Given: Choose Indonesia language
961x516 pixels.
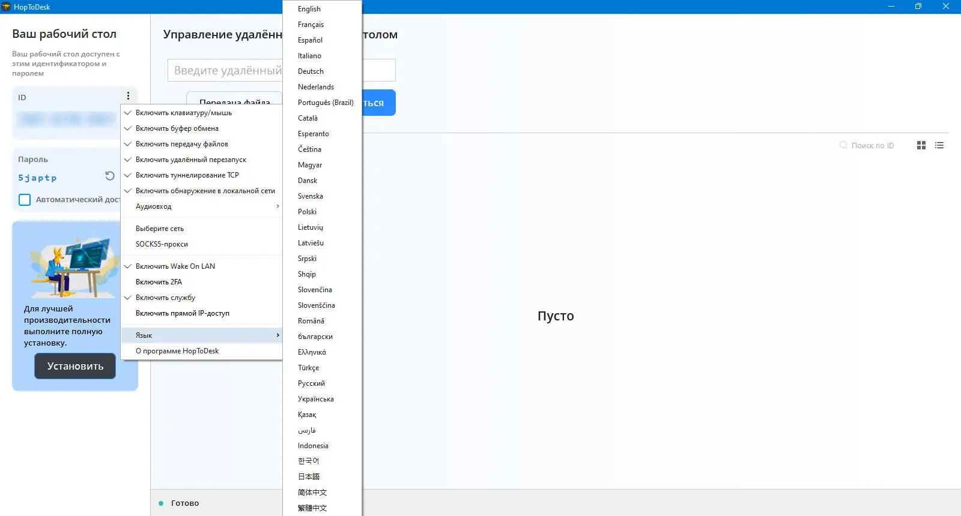Looking at the screenshot, I should (323, 446).
